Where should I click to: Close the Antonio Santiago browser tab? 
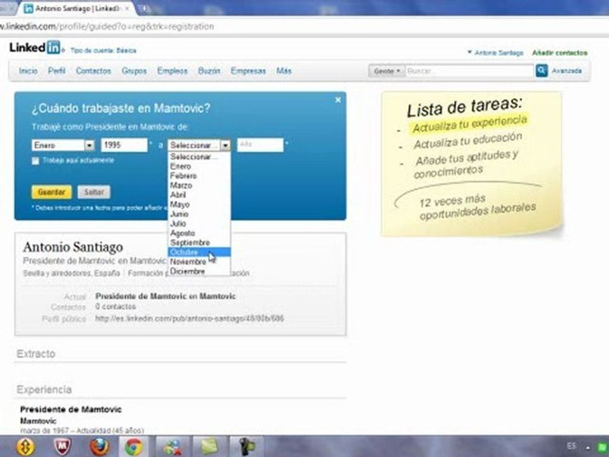(127, 8)
